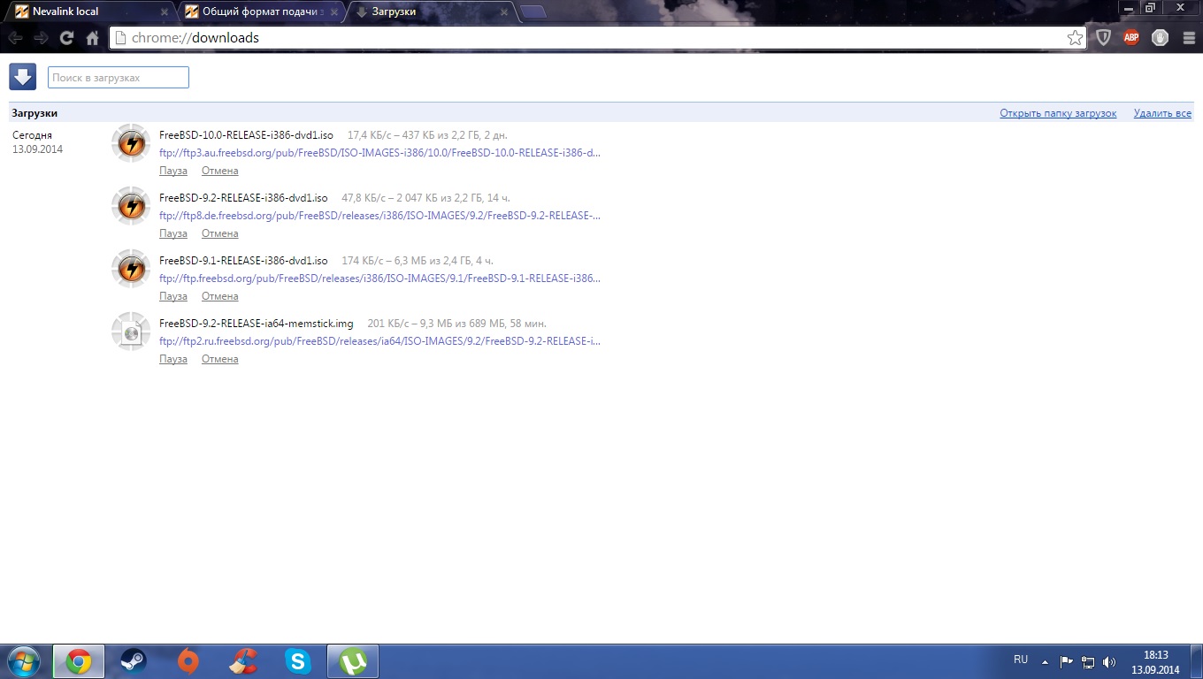Cancel the FreeBSD-10.0 dvd1.iso download

[219, 171]
